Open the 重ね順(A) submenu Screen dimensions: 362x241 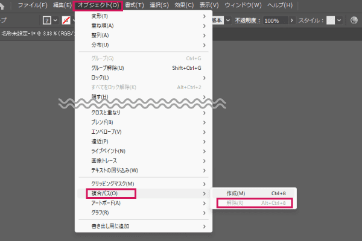(144, 25)
